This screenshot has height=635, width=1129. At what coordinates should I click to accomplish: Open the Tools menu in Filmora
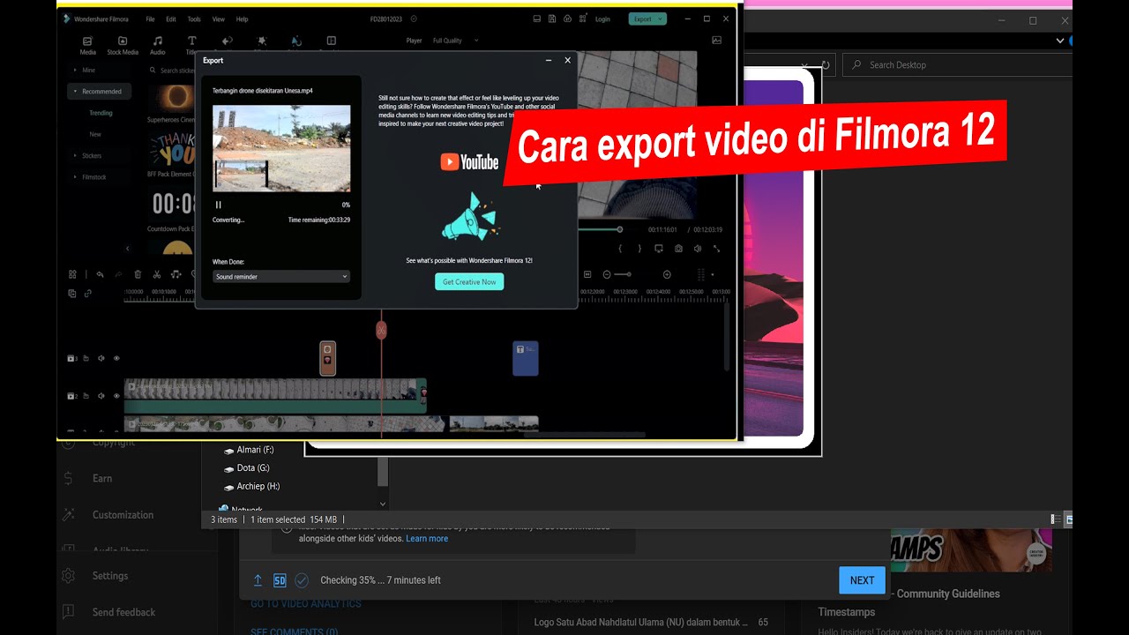coord(194,19)
